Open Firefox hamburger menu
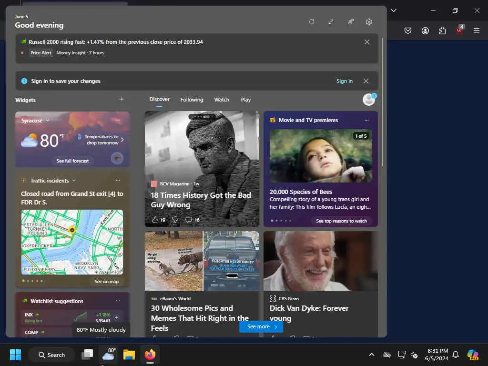The height and width of the screenshot is (366, 488). 477,30
